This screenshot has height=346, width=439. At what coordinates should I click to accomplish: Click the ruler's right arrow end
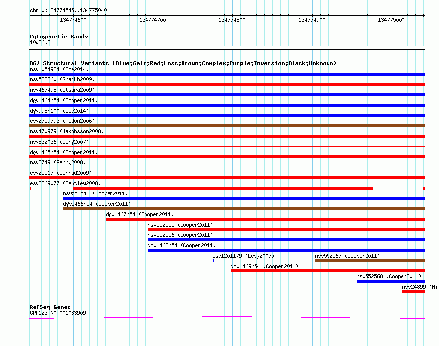pyautogui.click(x=423, y=15)
